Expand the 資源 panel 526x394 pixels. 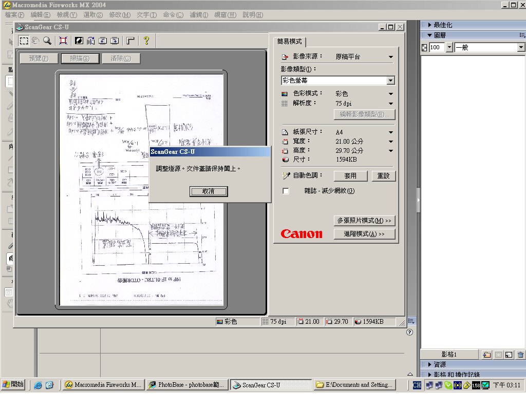(430, 365)
